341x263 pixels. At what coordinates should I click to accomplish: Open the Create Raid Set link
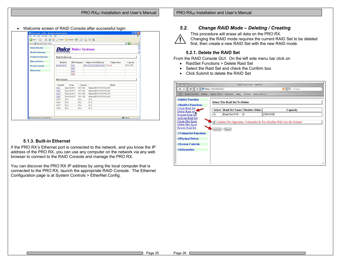point(186,108)
